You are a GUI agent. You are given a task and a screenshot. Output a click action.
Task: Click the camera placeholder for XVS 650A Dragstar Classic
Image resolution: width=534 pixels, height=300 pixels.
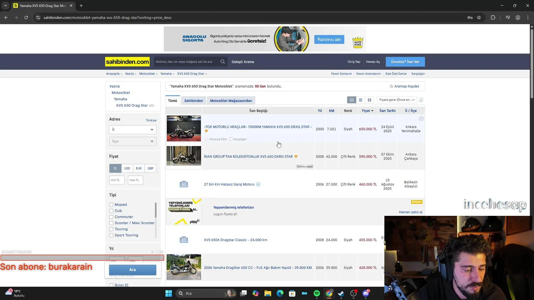click(x=184, y=240)
